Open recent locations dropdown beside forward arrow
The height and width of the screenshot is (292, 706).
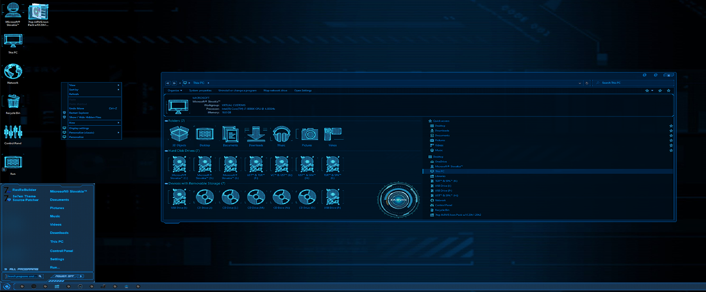click(x=180, y=83)
